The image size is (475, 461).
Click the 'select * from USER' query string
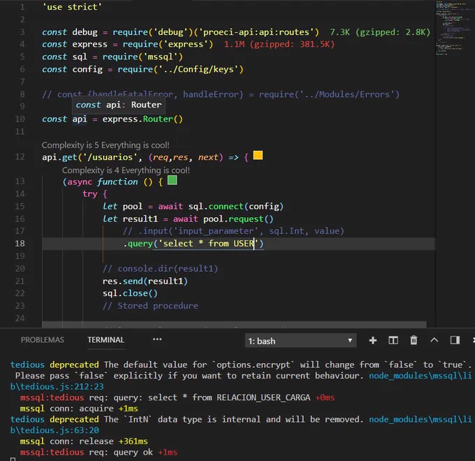(208, 244)
